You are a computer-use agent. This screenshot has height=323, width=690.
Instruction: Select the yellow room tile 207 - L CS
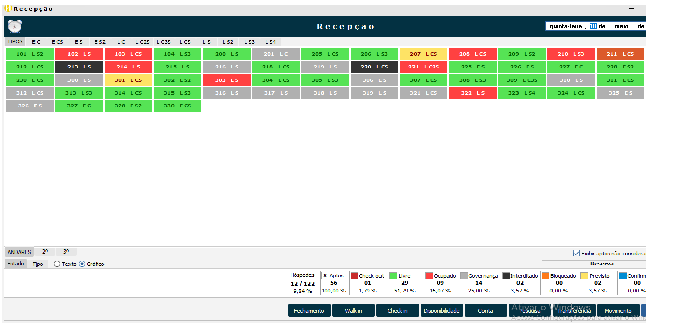pyautogui.click(x=423, y=54)
